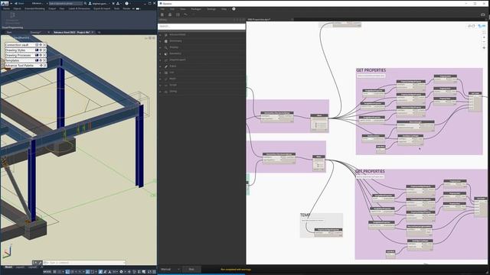Open the Manual run mode dropdown
This screenshot has height=275, width=490.
click(170, 269)
